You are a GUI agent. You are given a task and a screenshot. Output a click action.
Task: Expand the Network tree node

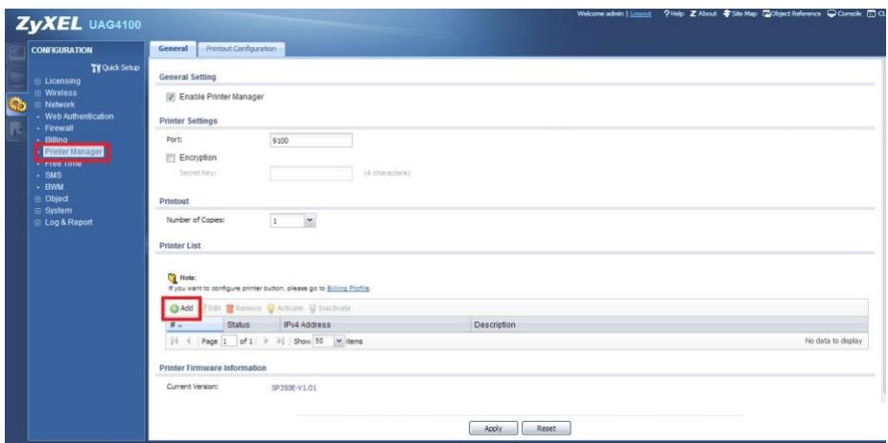point(38,105)
